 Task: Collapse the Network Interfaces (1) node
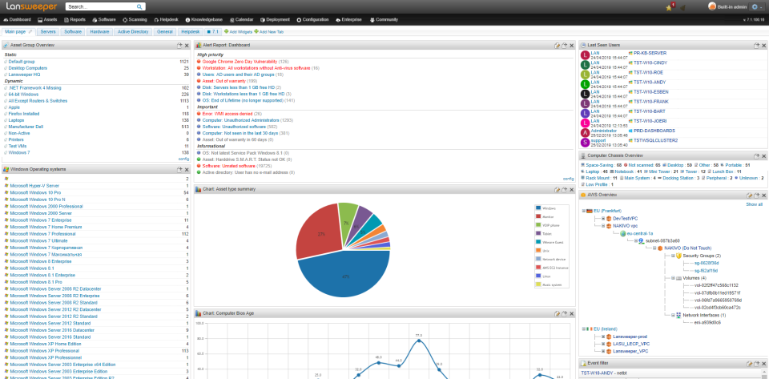pos(673,315)
